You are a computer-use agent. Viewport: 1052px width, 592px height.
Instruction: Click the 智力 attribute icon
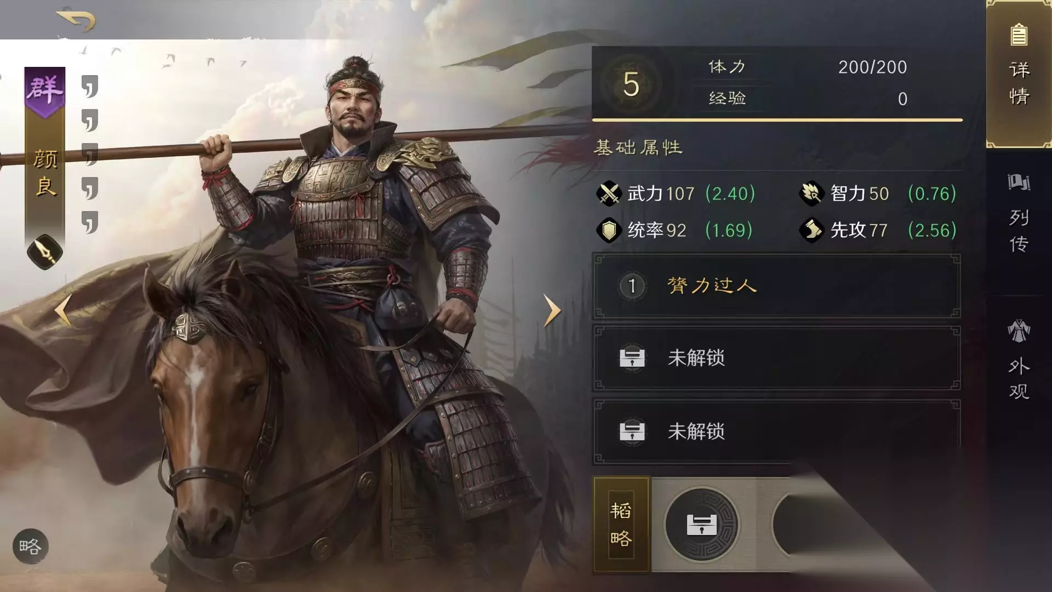[811, 193]
